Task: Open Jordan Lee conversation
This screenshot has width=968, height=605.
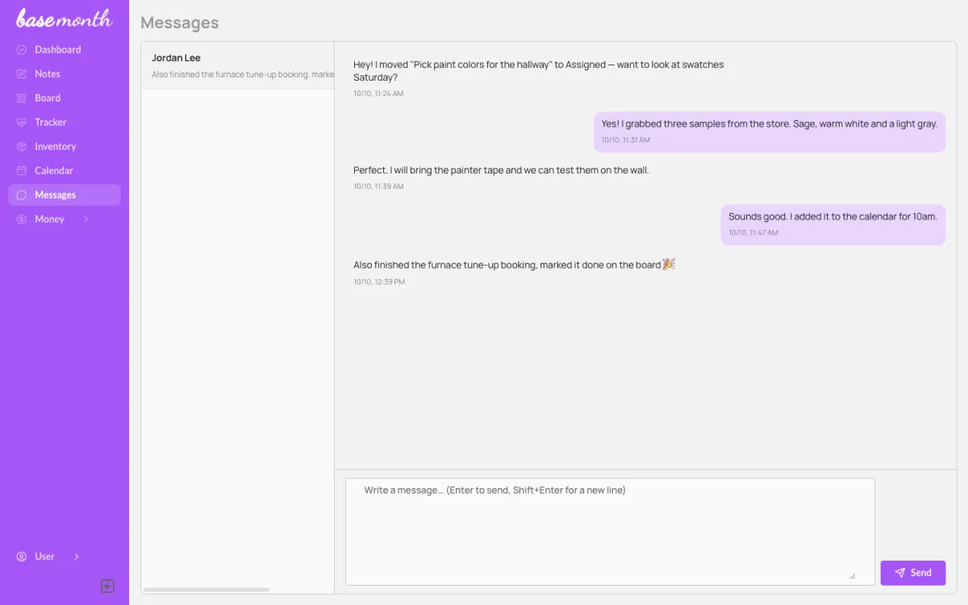Action: point(238,65)
